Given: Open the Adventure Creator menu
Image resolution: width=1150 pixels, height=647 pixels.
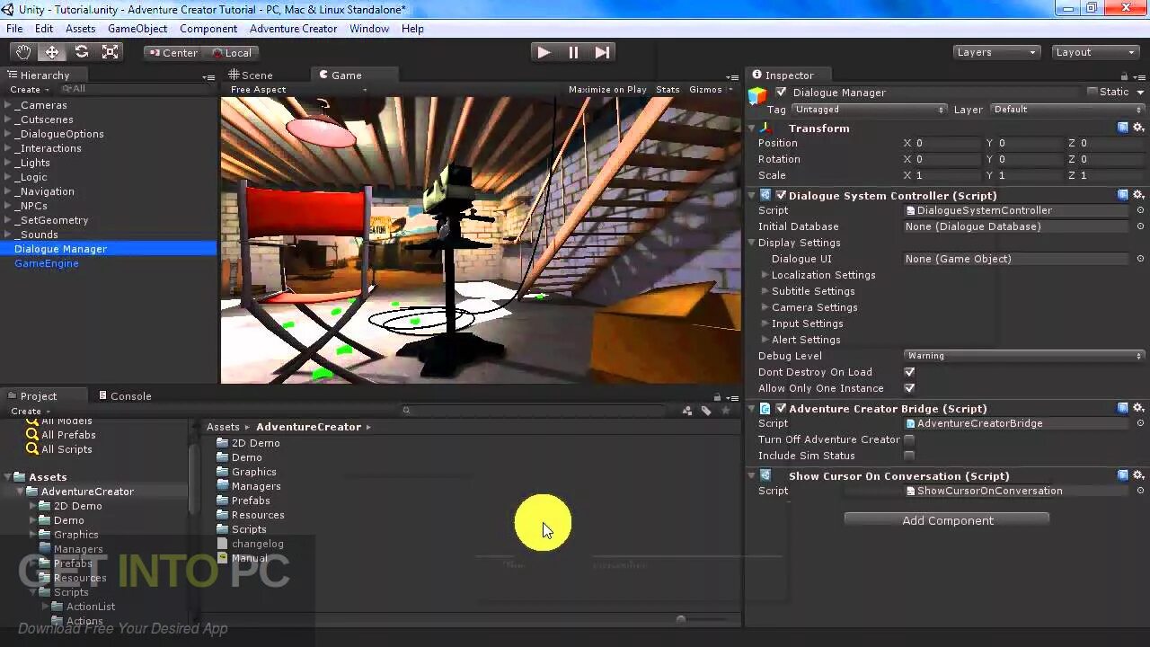Looking at the screenshot, I should pyautogui.click(x=294, y=29).
